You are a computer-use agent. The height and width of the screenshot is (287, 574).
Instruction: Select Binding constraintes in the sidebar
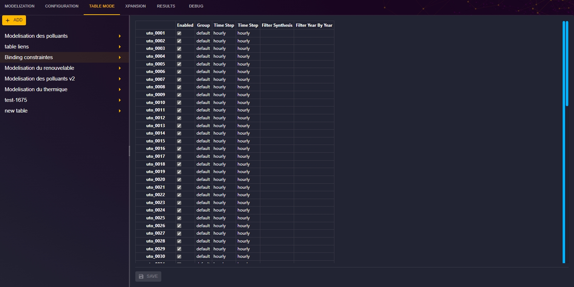tap(64, 57)
